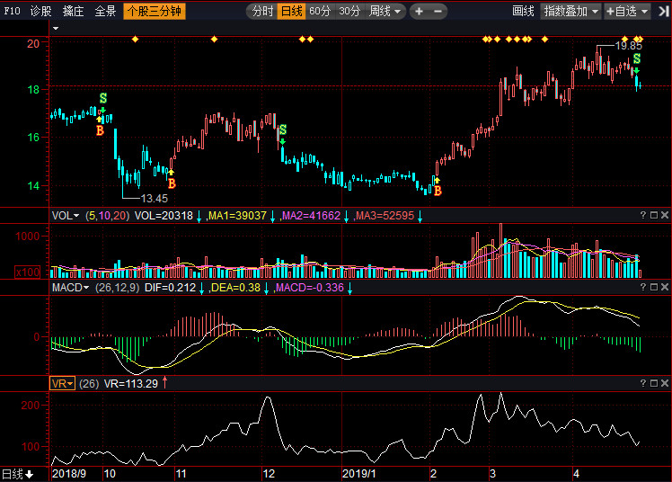Click the first red B buy marker

tap(100, 131)
